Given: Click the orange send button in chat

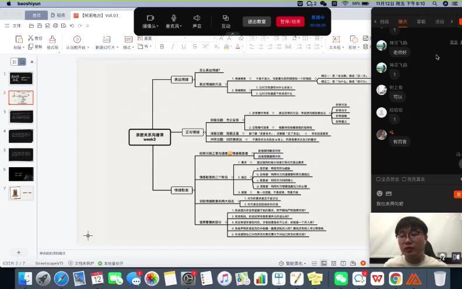Looking at the screenshot, I should click(x=458, y=194).
